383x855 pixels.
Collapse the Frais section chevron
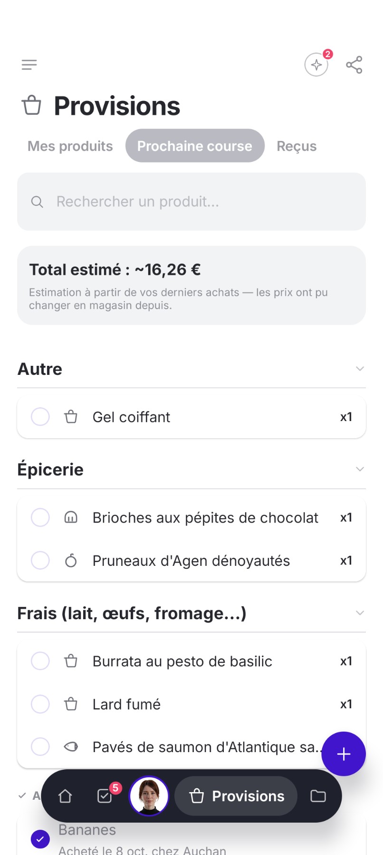click(360, 613)
